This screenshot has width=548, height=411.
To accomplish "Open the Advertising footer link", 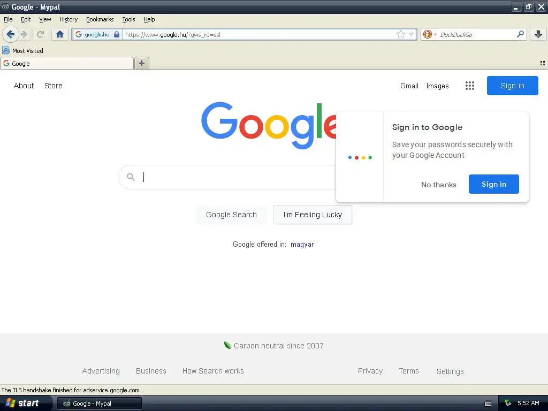I will point(101,371).
